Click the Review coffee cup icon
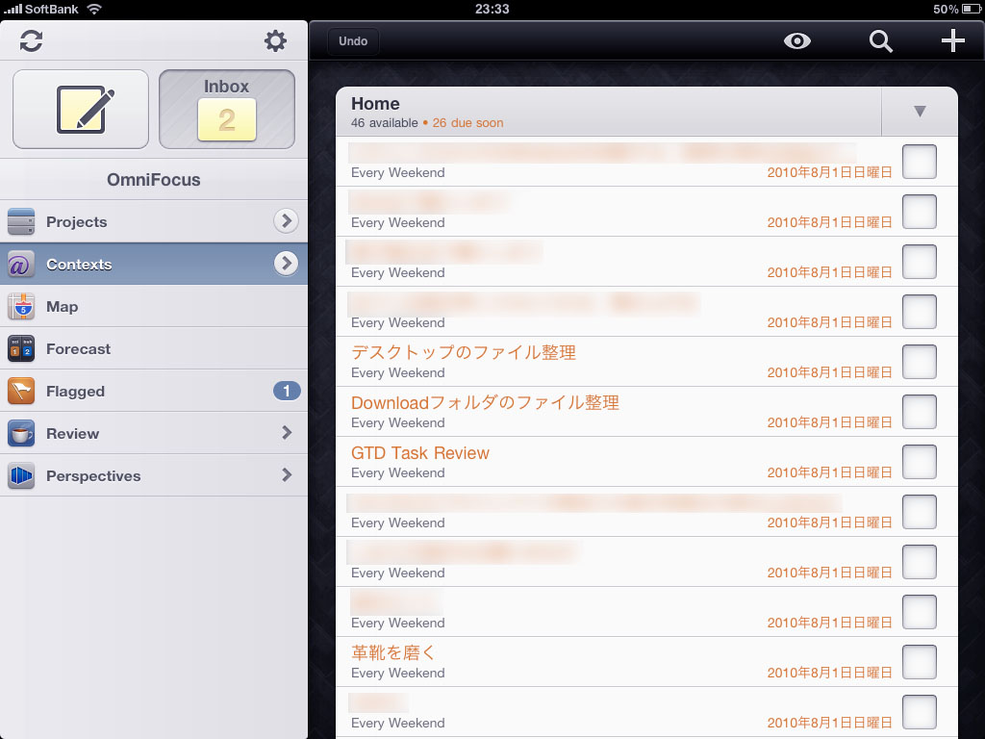 coord(21,434)
